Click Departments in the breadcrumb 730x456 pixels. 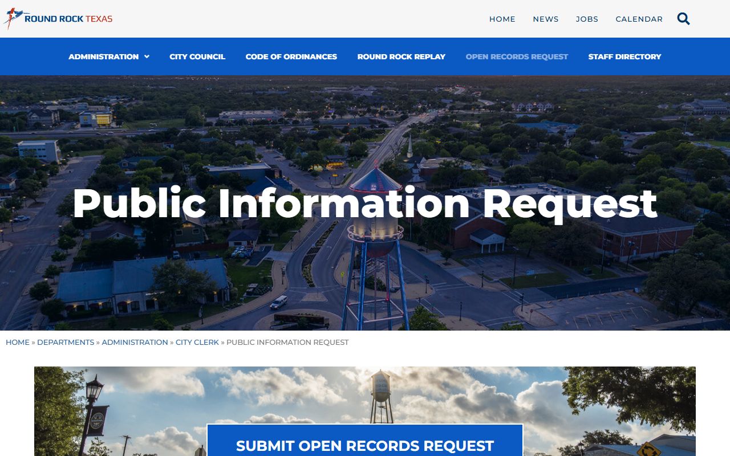[66, 342]
